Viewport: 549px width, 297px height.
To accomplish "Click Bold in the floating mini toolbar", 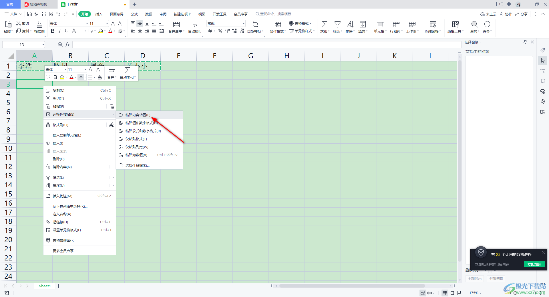I will [x=55, y=77].
